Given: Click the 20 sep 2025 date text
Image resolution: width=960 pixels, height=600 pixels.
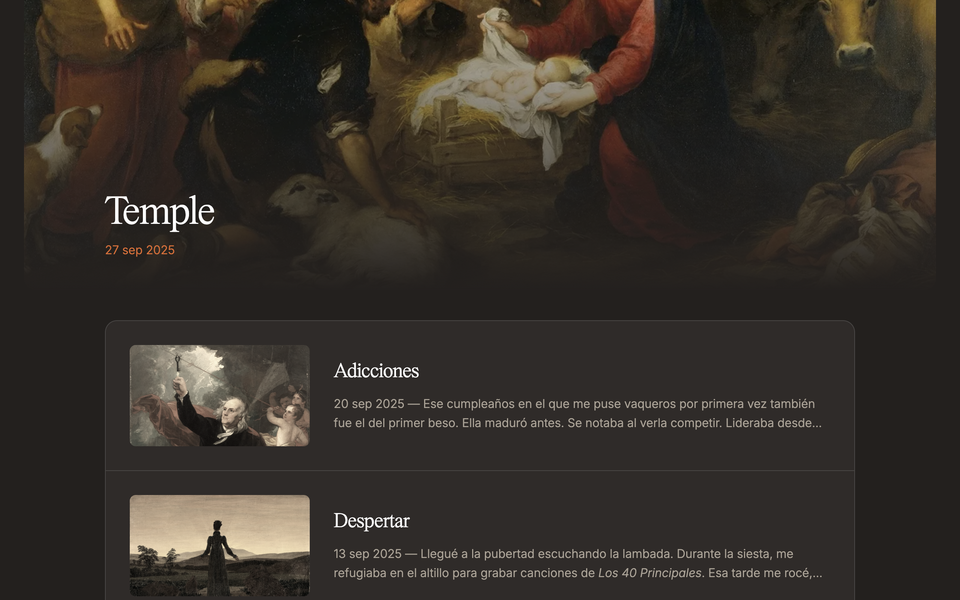Looking at the screenshot, I should point(369,403).
